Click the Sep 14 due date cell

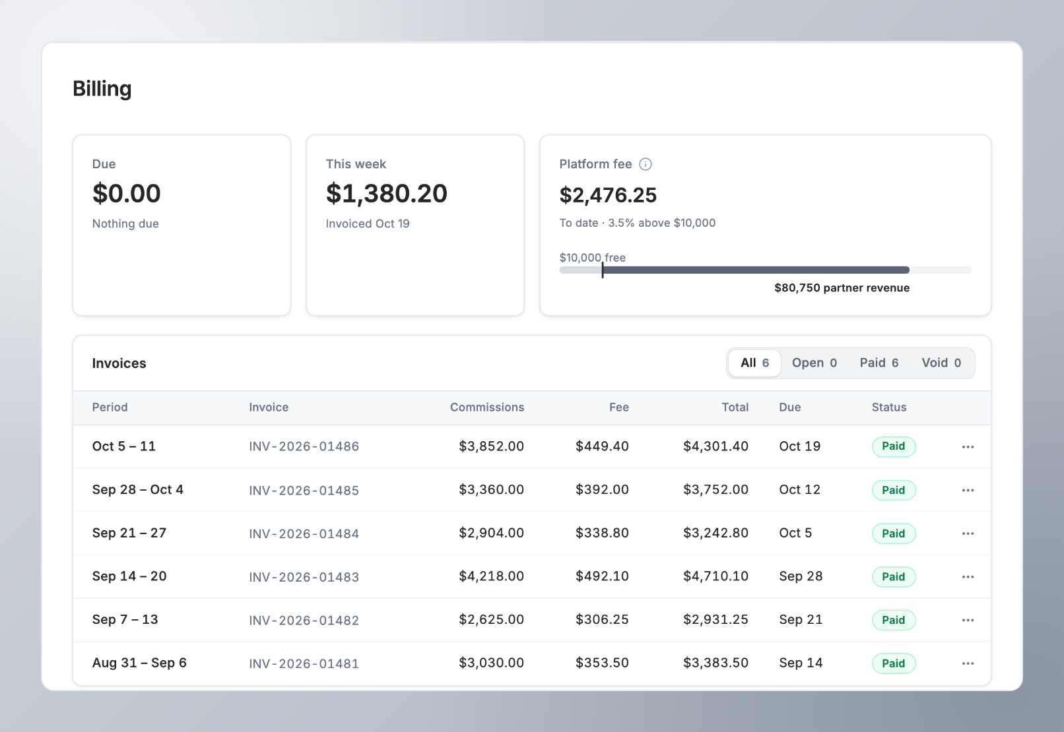[x=801, y=663]
